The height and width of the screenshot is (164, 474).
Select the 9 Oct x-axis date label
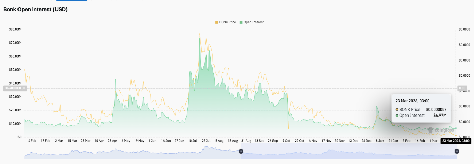click(286, 141)
